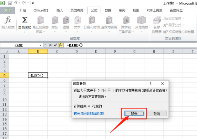Viewport: 197px width, 139px height.
Task: Expand the Name Box dropdown arrow
Action: tap(40, 45)
